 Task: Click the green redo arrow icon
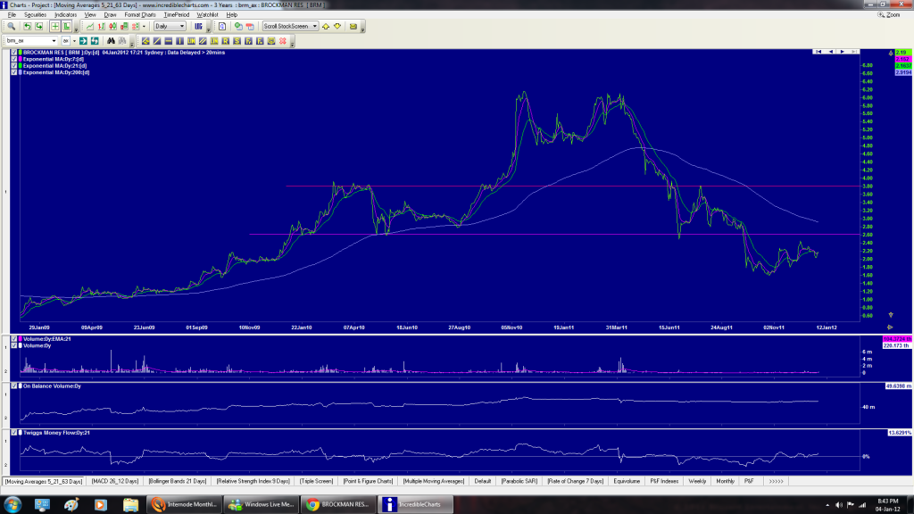39,26
